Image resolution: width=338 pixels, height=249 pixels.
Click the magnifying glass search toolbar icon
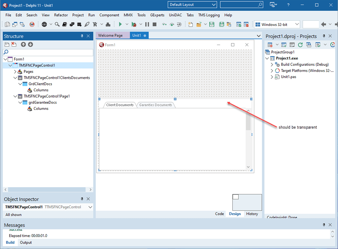click(57, 24)
